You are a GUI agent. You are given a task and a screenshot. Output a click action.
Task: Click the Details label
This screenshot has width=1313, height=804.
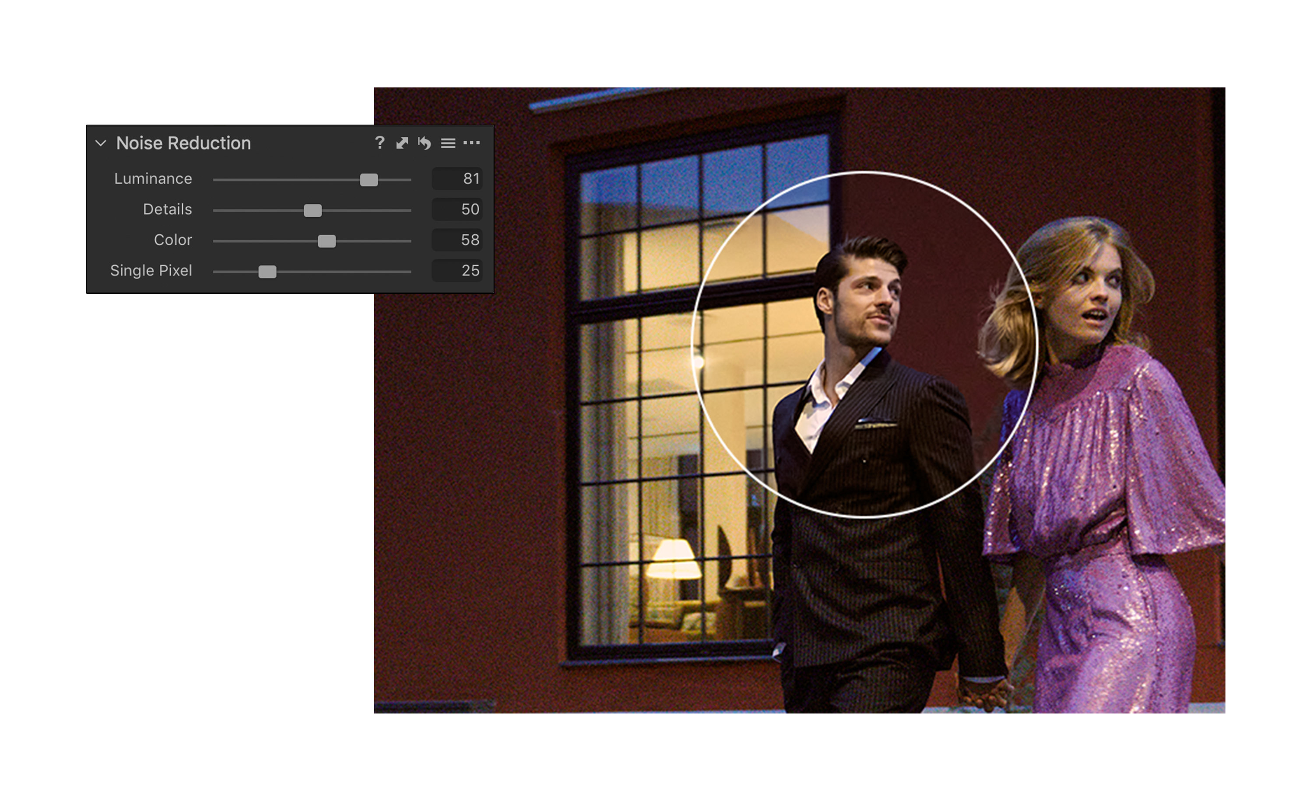[167, 209]
